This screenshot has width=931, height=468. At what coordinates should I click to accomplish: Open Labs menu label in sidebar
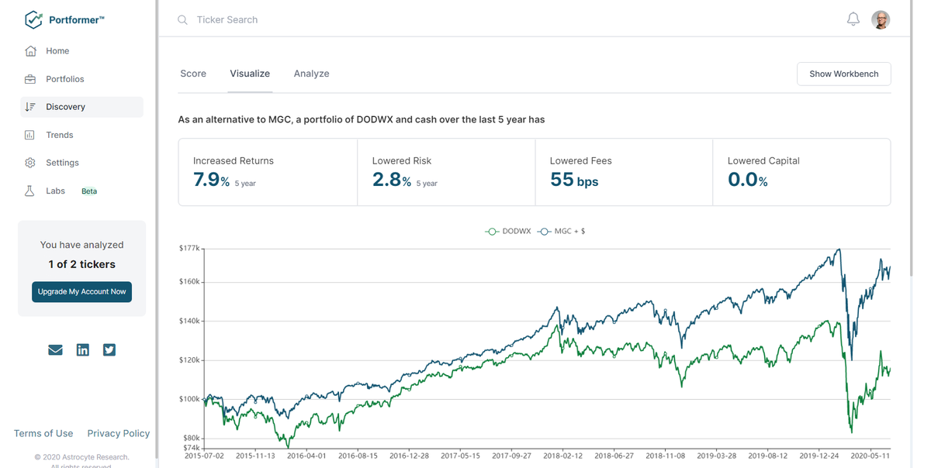point(55,191)
